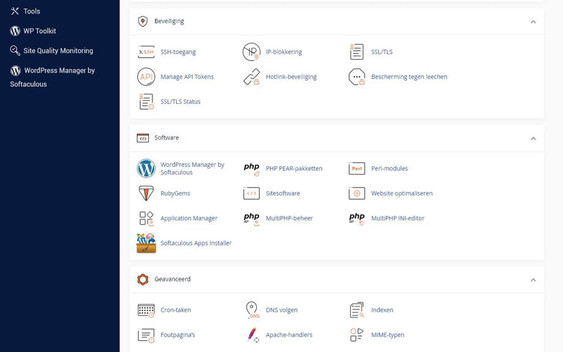The width and height of the screenshot is (563, 352).
Task: Open Softaculous Apps Installer toolbox icon
Action: [146, 243]
